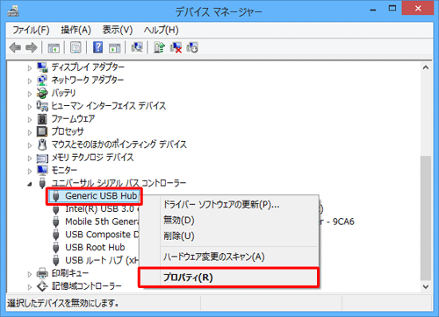Viewport: 439px width, 317px height.
Task: Minimize the デバイス マネージャー window
Action: pos(373,9)
